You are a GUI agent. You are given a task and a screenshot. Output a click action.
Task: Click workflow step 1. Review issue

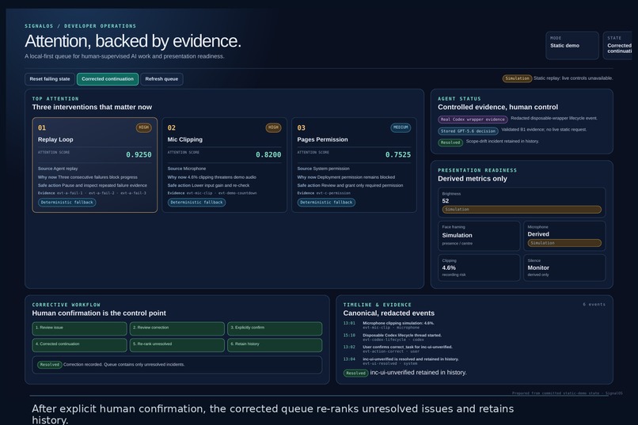tap(79, 328)
